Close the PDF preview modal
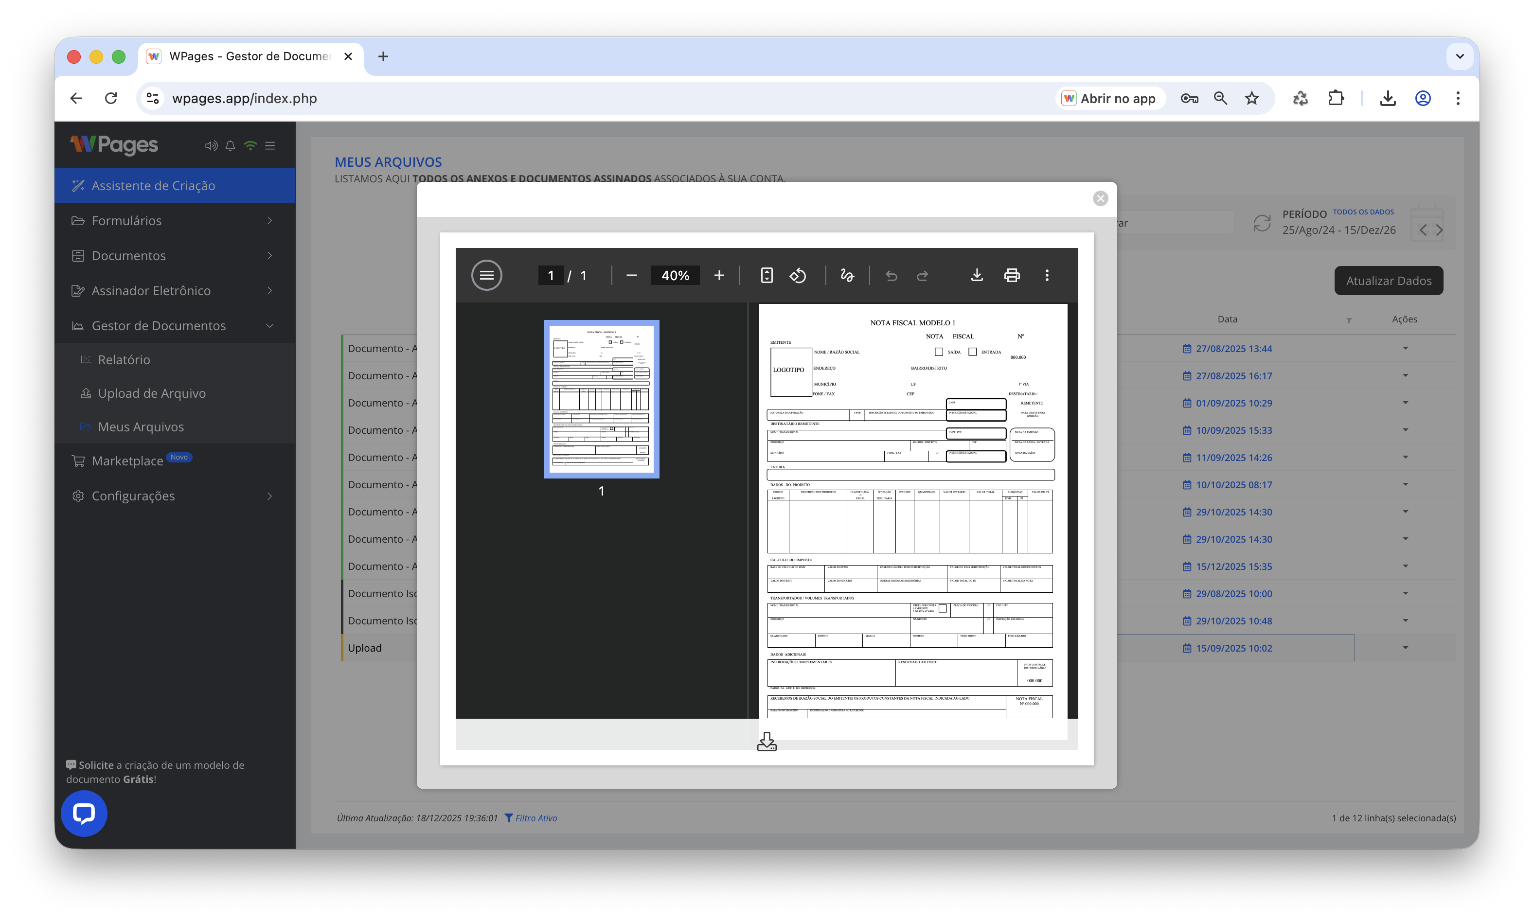The width and height of the screenshot is (1534, 921). [1100, 198]
